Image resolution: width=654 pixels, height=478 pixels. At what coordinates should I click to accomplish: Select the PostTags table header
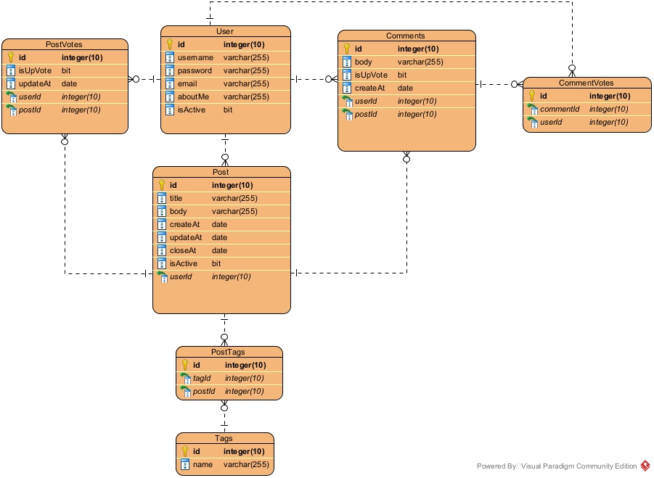click(x=229, y=352)
